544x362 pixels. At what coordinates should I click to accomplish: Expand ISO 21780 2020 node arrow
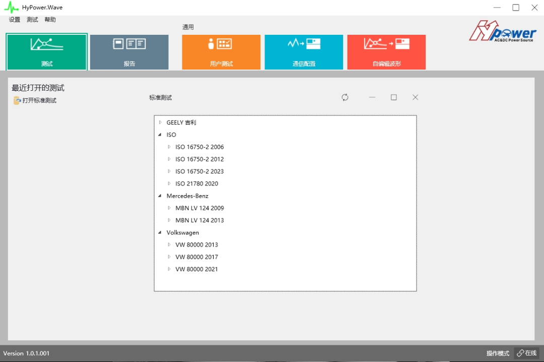point(169,184)
